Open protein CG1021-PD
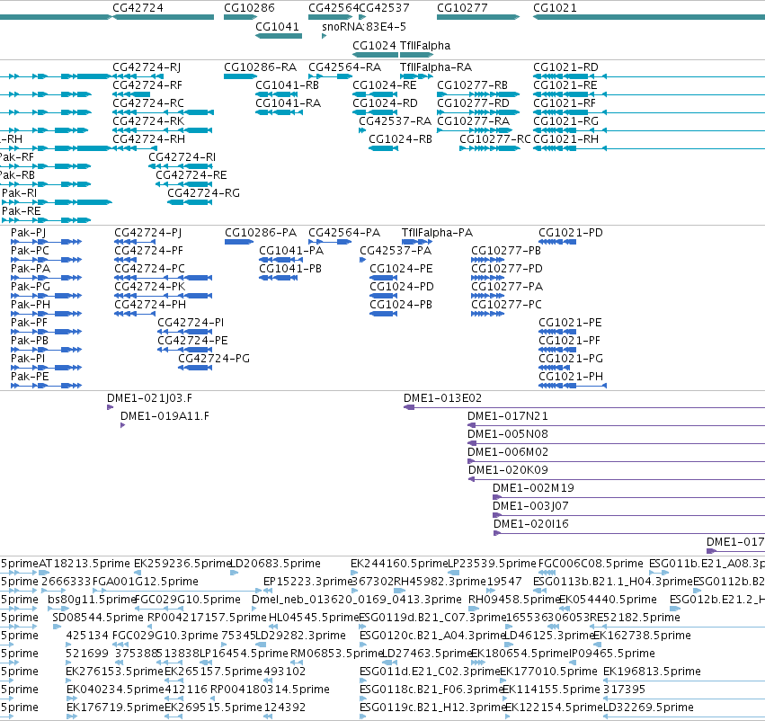This screenshot has height=721, width=765. (x=570, y=233)
